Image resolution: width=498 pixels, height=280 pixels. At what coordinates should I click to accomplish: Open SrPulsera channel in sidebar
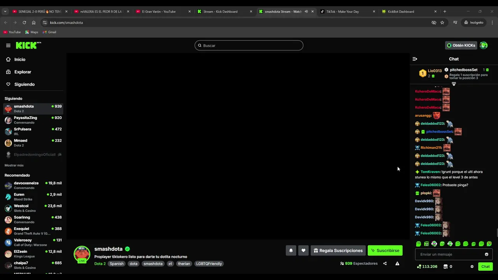point(33,131)
